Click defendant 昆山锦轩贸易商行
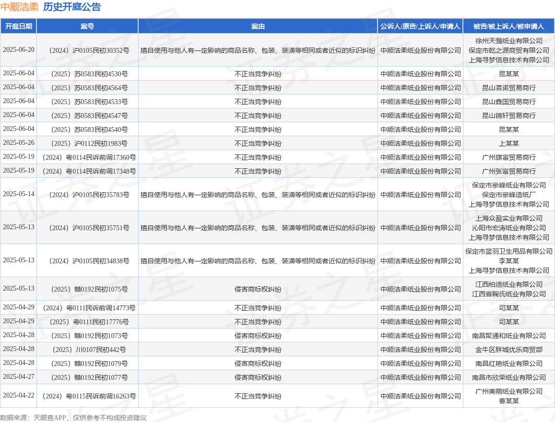Image resolution: width=555 pixels, height=422 pixels. pos(508,116)
